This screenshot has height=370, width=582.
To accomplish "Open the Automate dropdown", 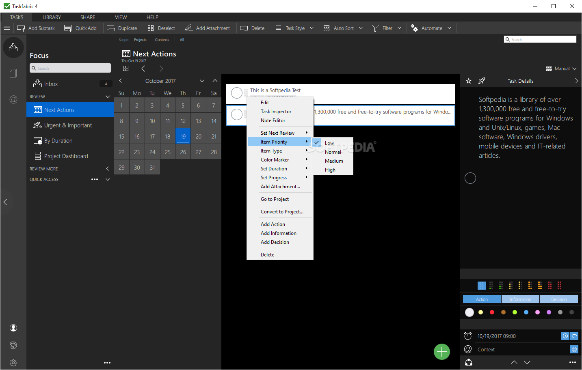I will click(x=431, y=28).
